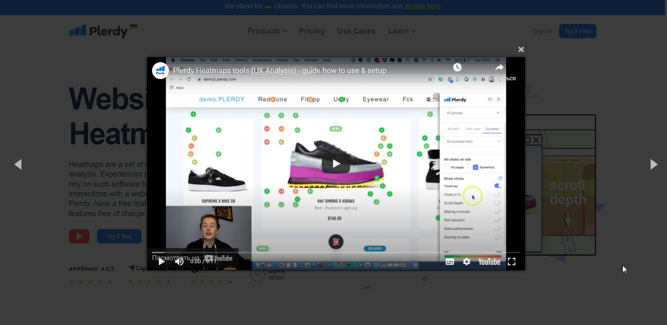
Task: Open the Pricing page
Action: pos(312,31)
